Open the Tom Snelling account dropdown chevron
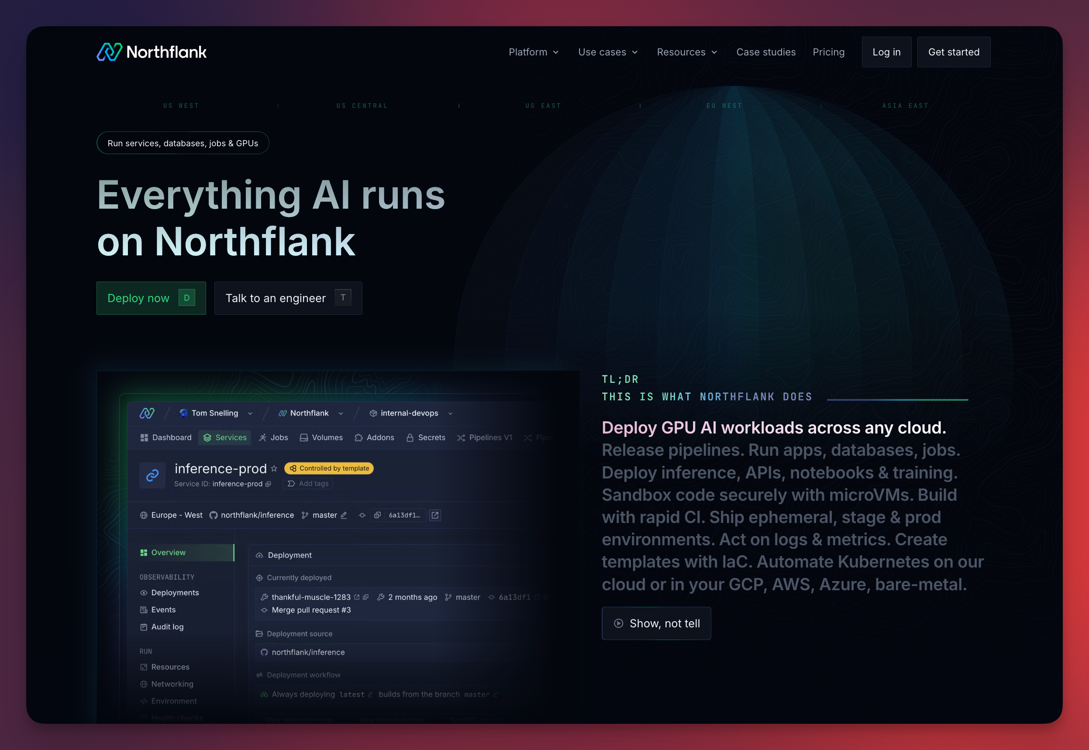Viewport: 1089px width, 750px height. coord(250,413)
